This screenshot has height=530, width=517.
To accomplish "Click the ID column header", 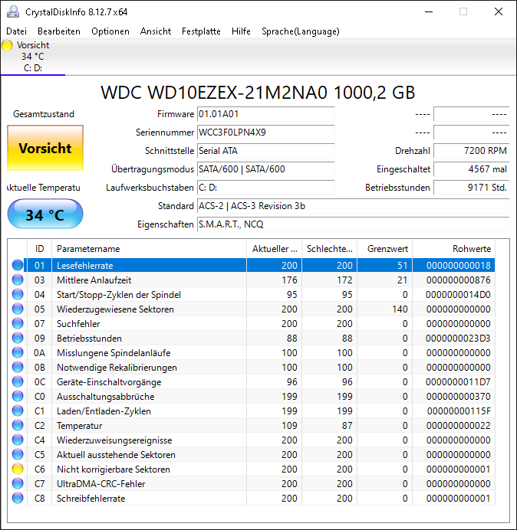I will [40, 249].
